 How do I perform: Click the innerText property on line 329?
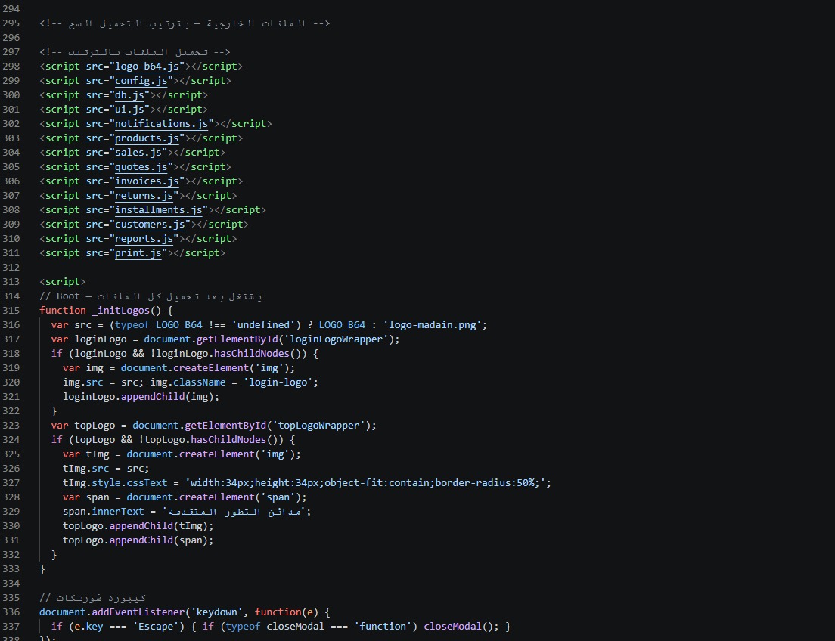click(118, 512)
